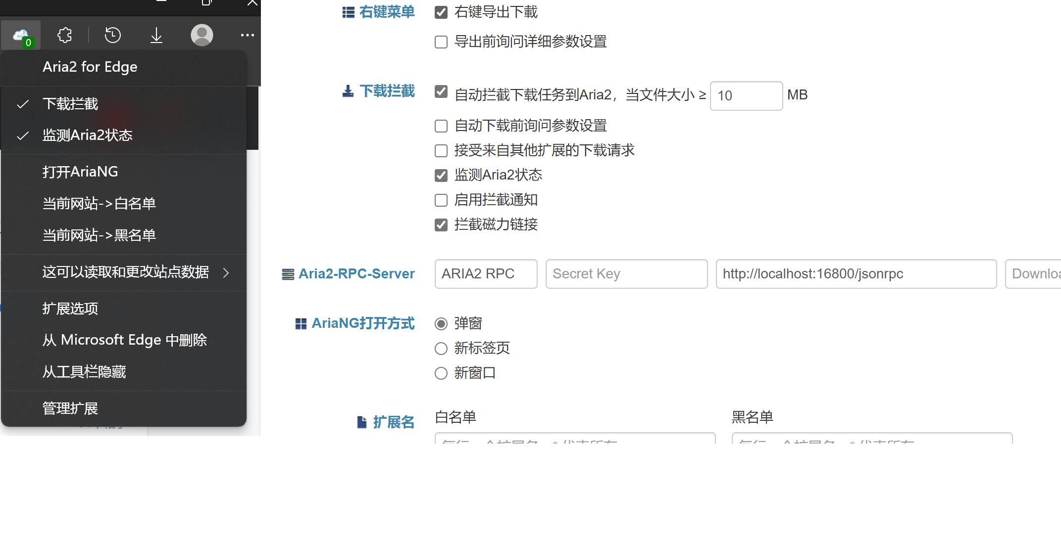Select 当前网站->白名单 menu item

tap(99, 203)
